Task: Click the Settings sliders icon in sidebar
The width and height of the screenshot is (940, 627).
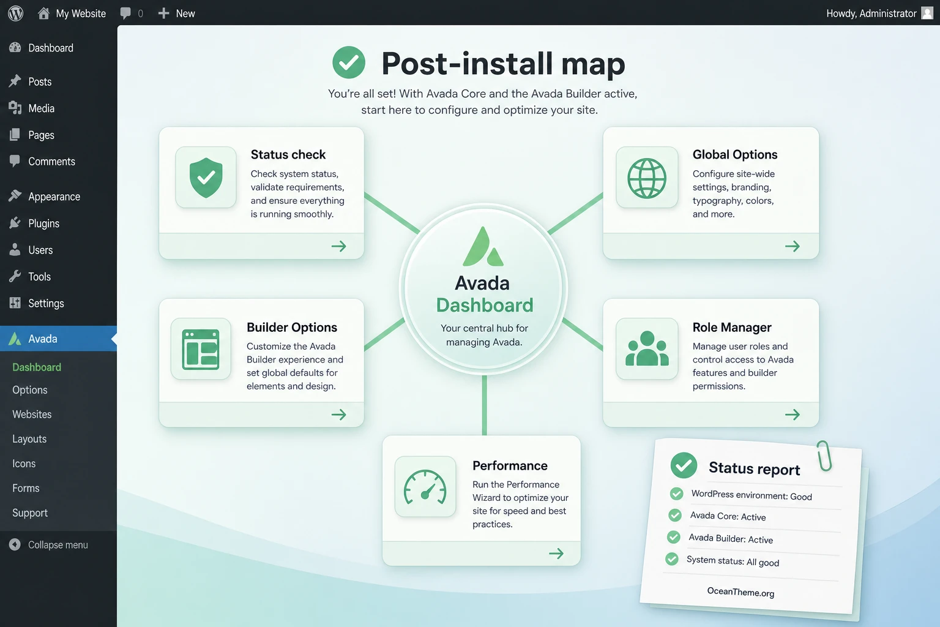Action: [x=15, y=303]
